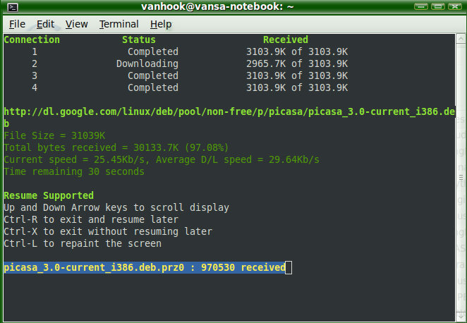Click 'Completed' status of connection 1
Viewport: 467px width, 323px height.
pyautogui.click(x=153, y=51)
